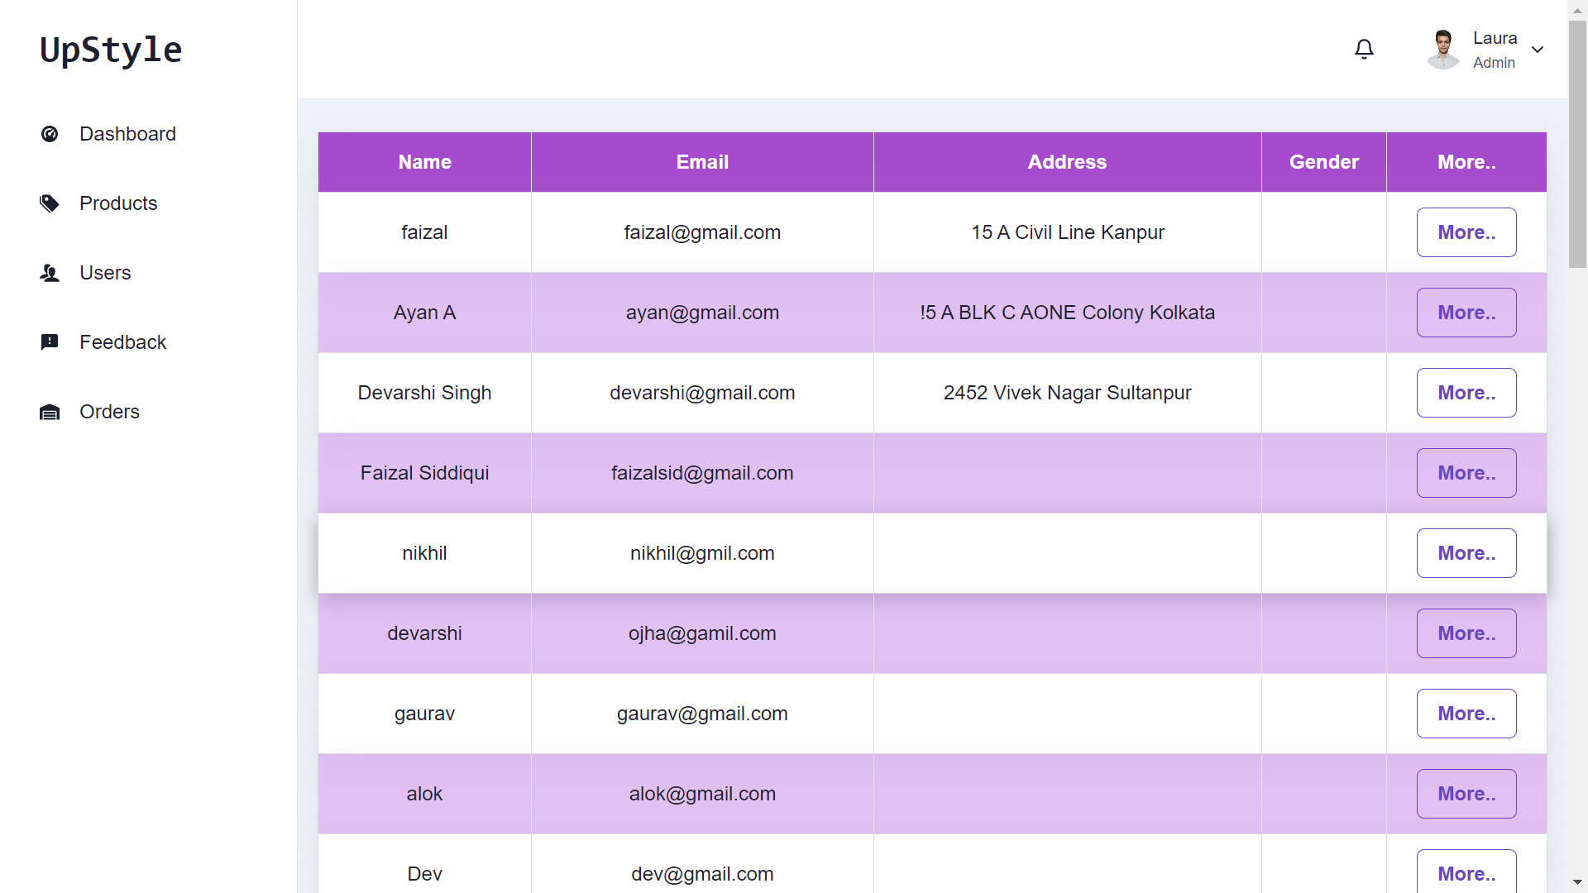This screenshot has height=893, width=1588.
Task: Click the Products tag icon
Action: (x=50, y=203)
